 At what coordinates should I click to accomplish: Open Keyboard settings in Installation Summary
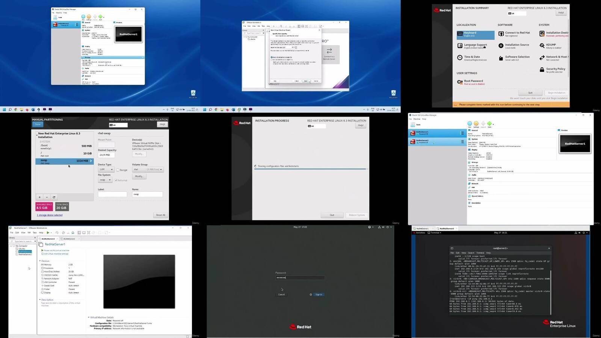475,35
